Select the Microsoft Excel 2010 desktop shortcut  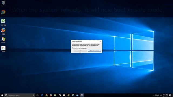point(3,22)
